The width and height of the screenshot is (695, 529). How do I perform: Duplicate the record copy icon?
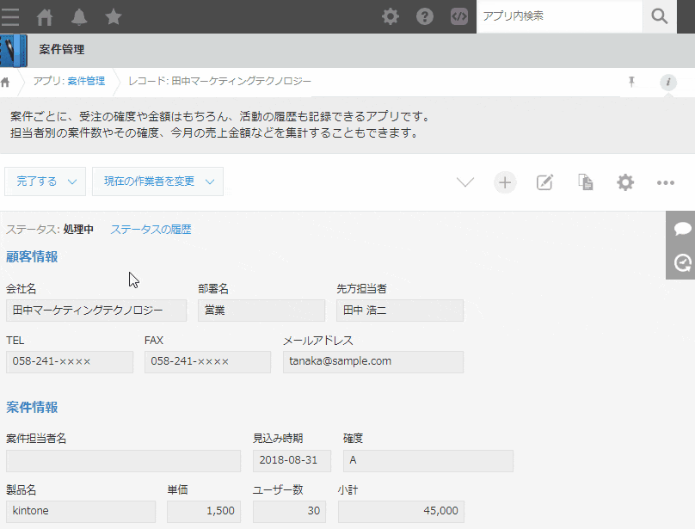[586, 182]
